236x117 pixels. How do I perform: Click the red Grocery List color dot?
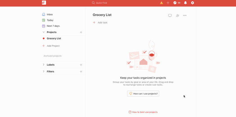(x=44, y=39)
